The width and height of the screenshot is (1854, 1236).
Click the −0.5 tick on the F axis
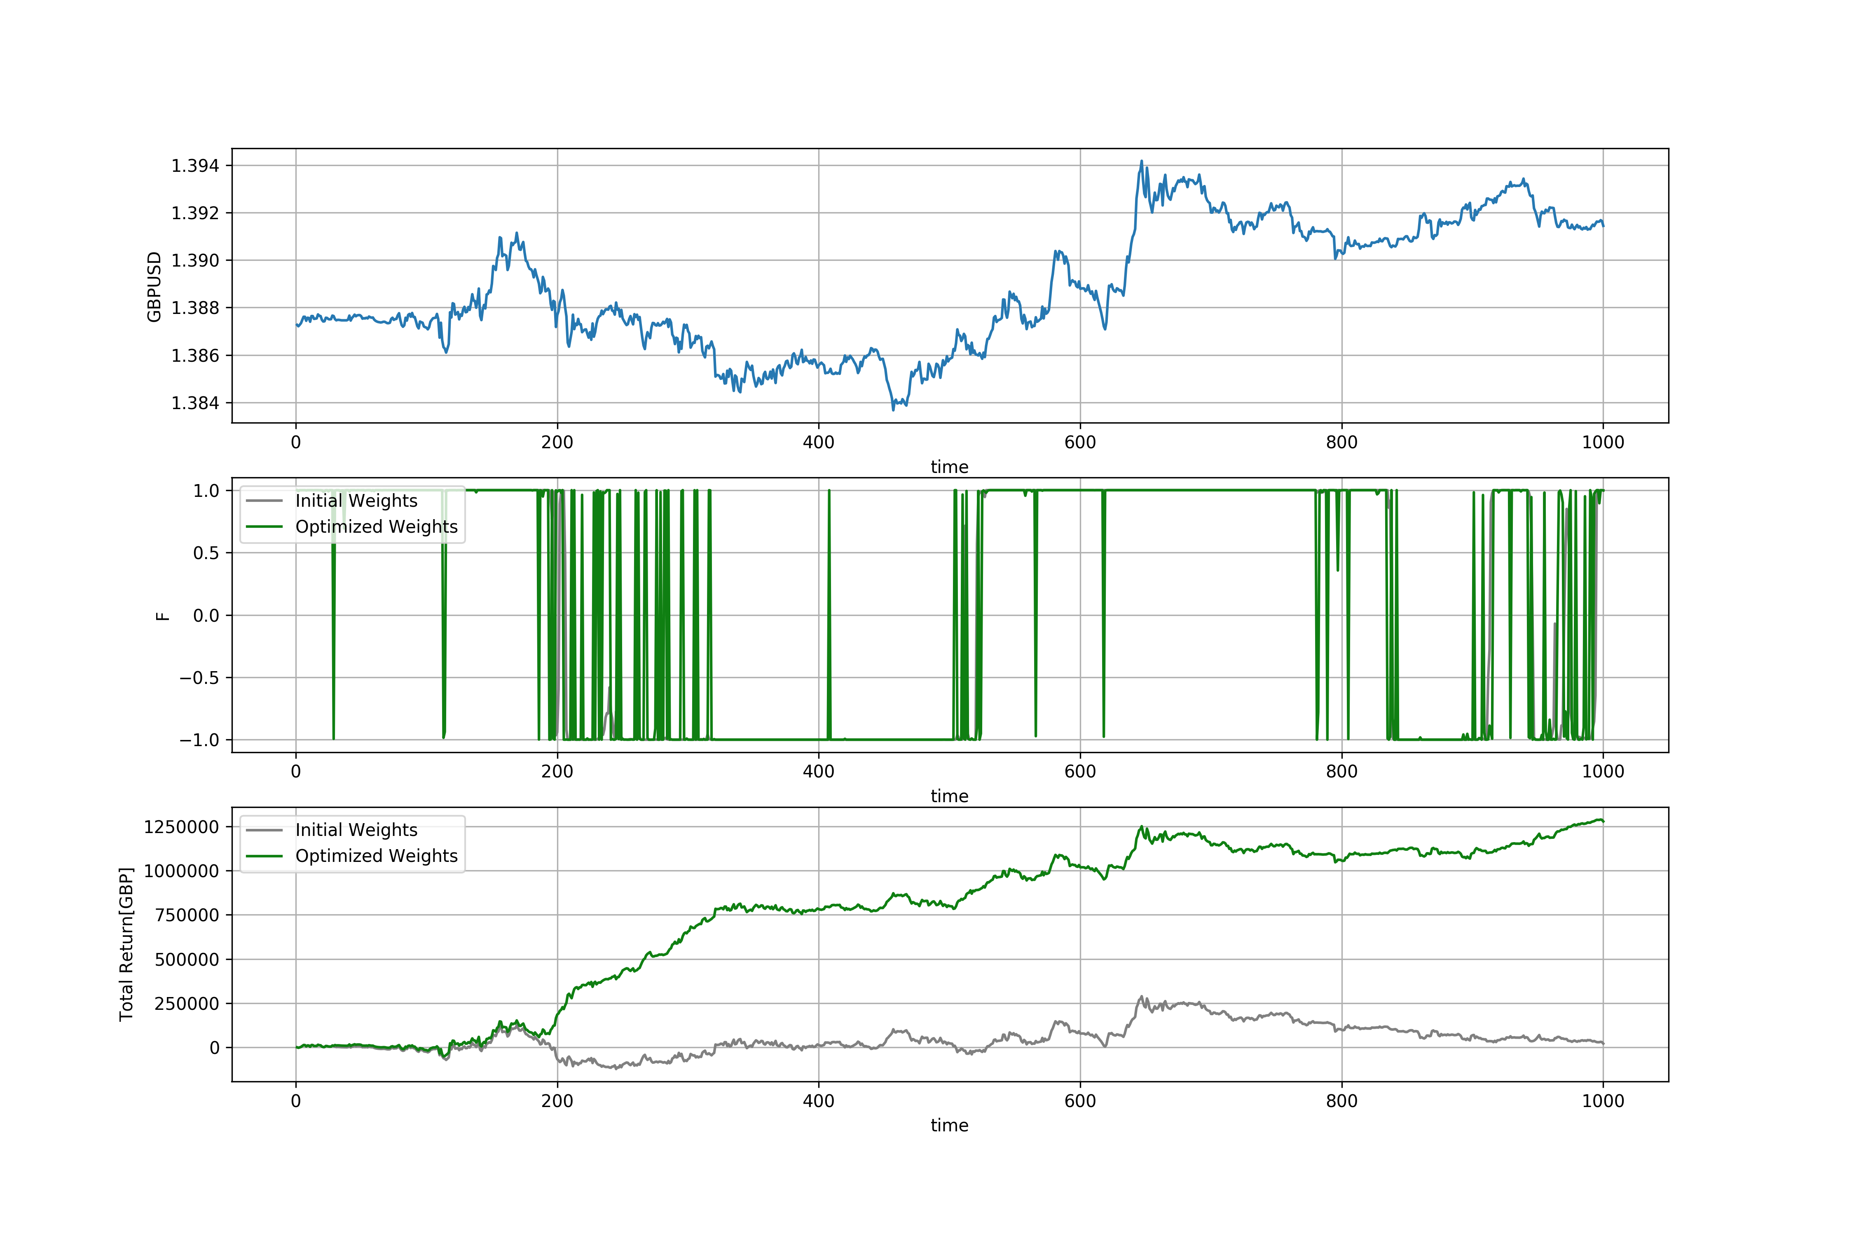tap(199, 678)
